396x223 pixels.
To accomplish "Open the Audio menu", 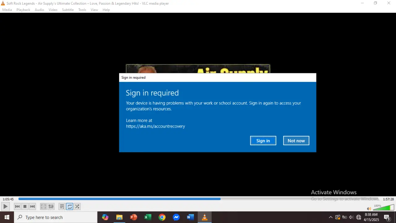I will click(39, 10).
